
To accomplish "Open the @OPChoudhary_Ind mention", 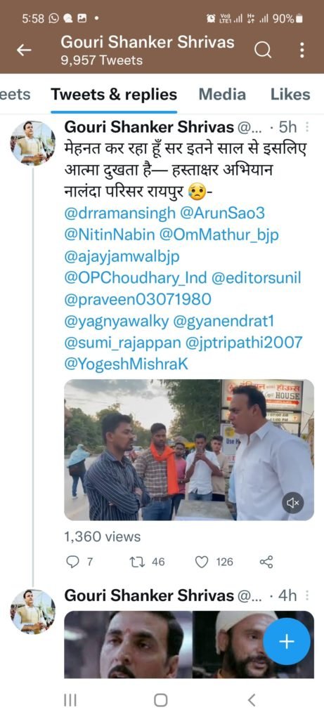I will pos(136,278).
